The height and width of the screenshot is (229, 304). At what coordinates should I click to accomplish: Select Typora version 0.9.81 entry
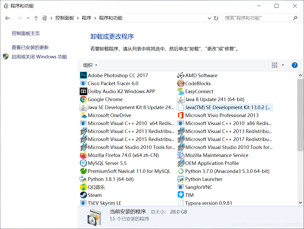pyautogui.click(x=205, y=203)
